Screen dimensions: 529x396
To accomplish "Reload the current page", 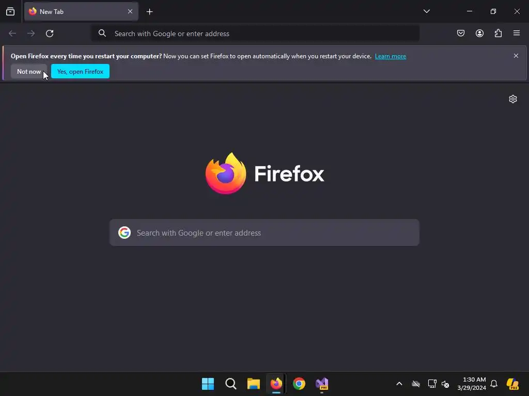I will [50, 34].
